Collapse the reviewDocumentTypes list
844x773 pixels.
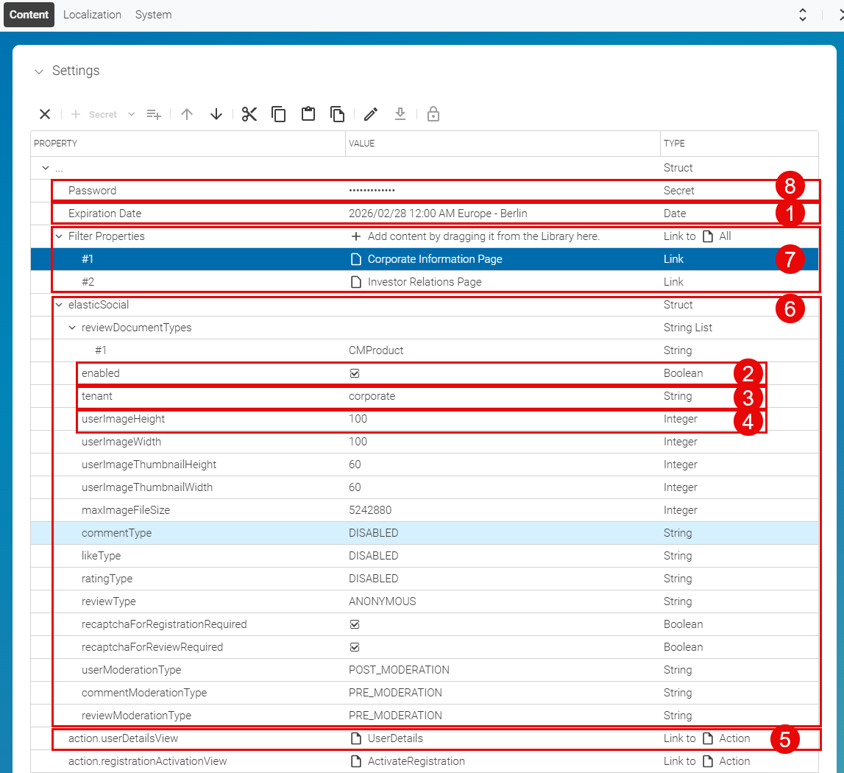point(71,327)
